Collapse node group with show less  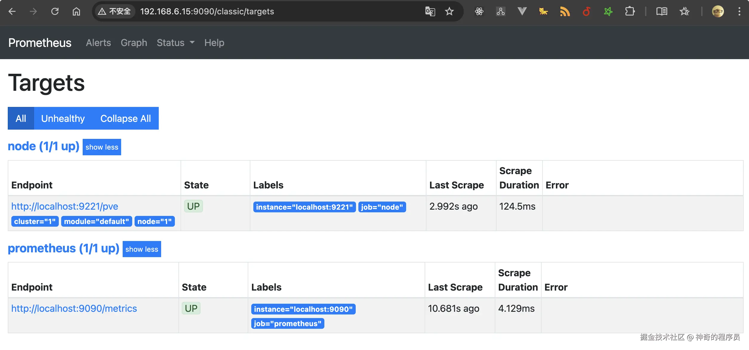coord(102,147)
